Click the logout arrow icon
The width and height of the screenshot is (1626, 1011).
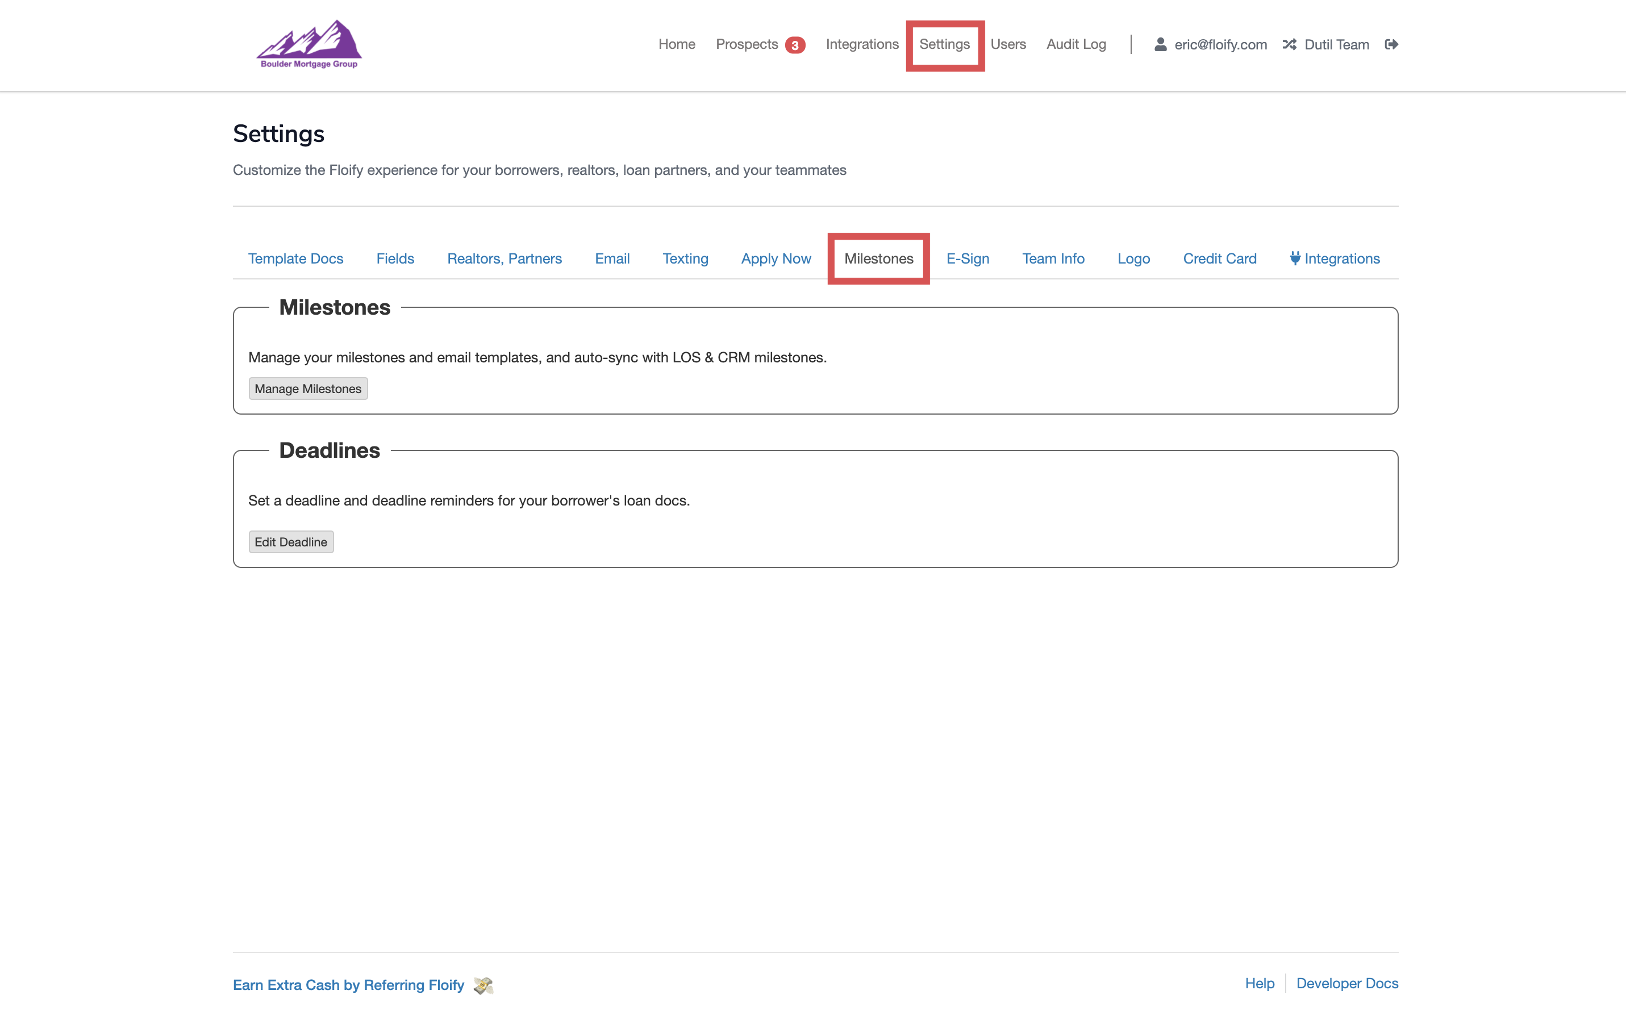1391,44
